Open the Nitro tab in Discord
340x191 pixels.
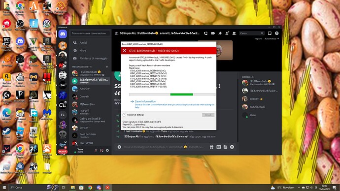(91, 50)
